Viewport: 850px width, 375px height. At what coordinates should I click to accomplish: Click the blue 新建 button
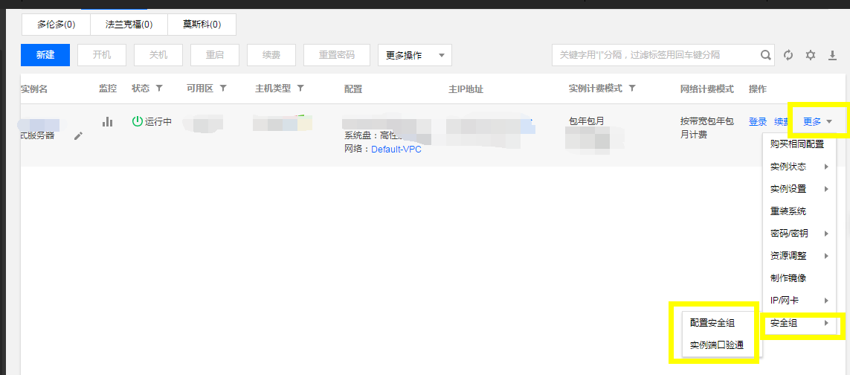pos(45,55)
